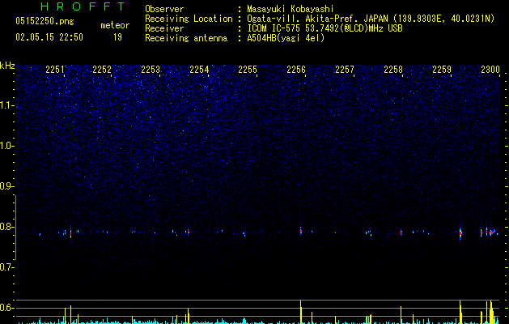
Task: Click the 2258 time marker
Action: coord(393,70)
